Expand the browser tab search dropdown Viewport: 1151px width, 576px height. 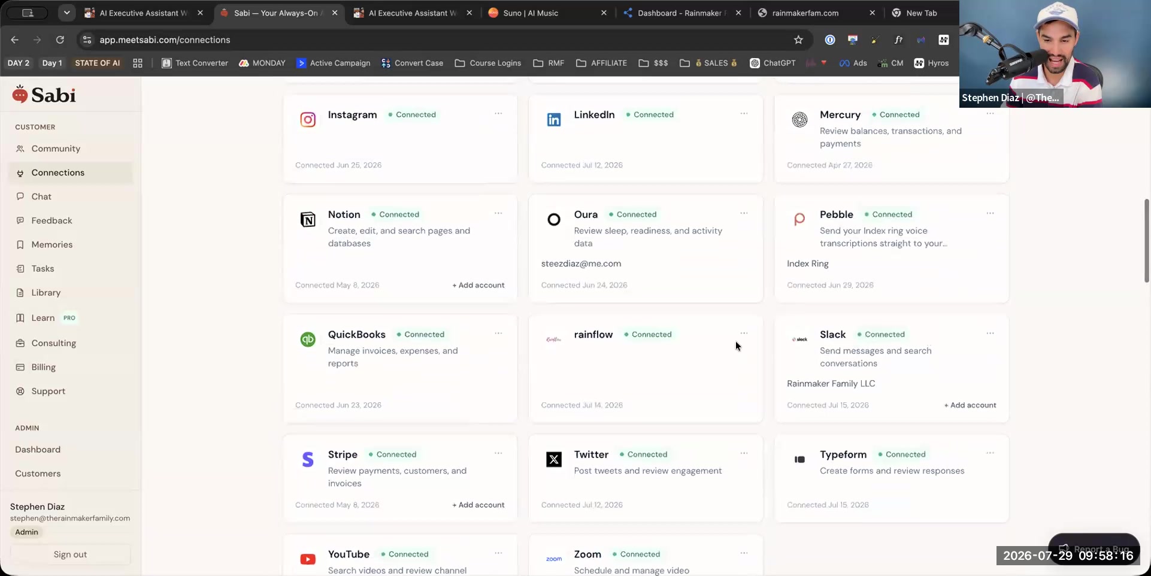(66, 13)
